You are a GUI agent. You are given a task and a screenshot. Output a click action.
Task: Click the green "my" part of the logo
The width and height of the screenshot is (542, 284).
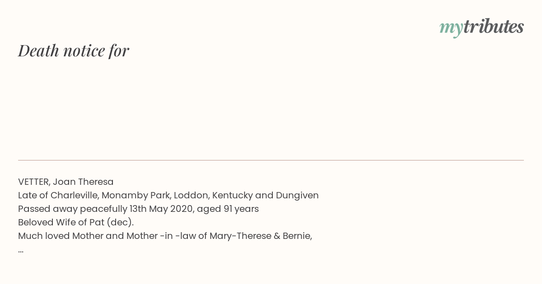(x=451, y=27)
